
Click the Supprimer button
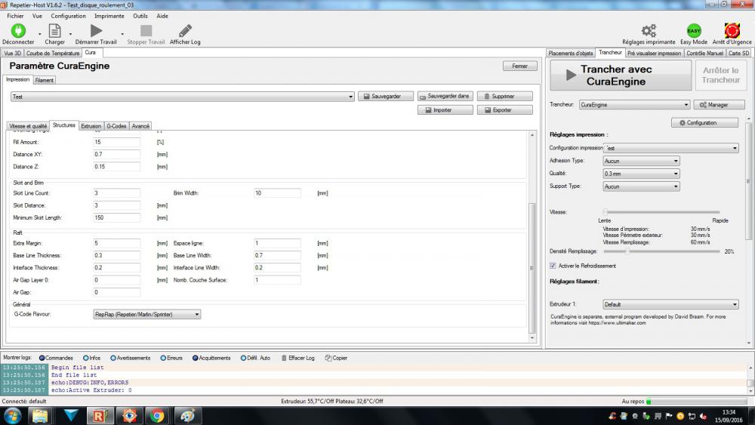tap(505, 97)
